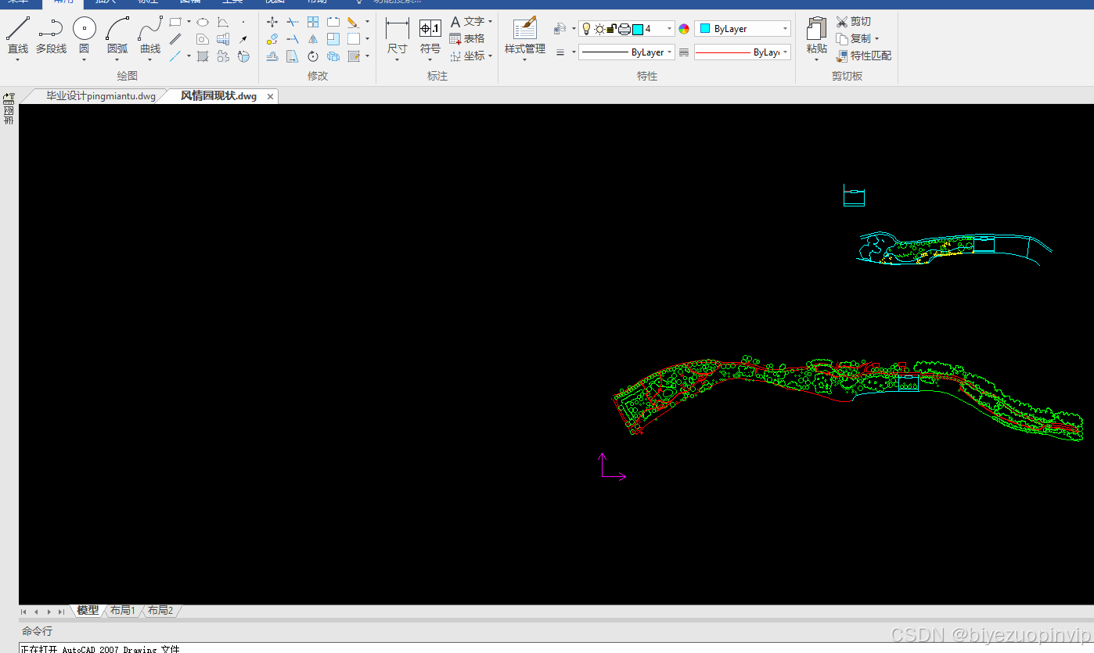The width and height of the screenshot is (1094, 653).
Task: Toggle layer plot printer icon
Action: (x=624, y=29)
